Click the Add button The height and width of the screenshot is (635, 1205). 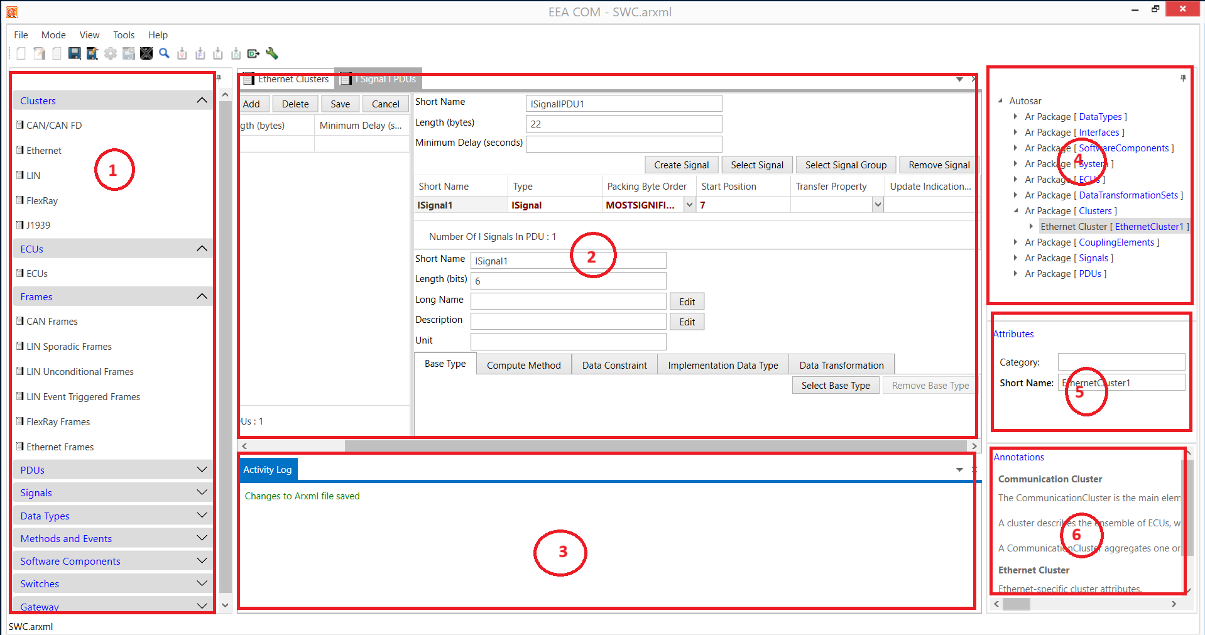251,104
